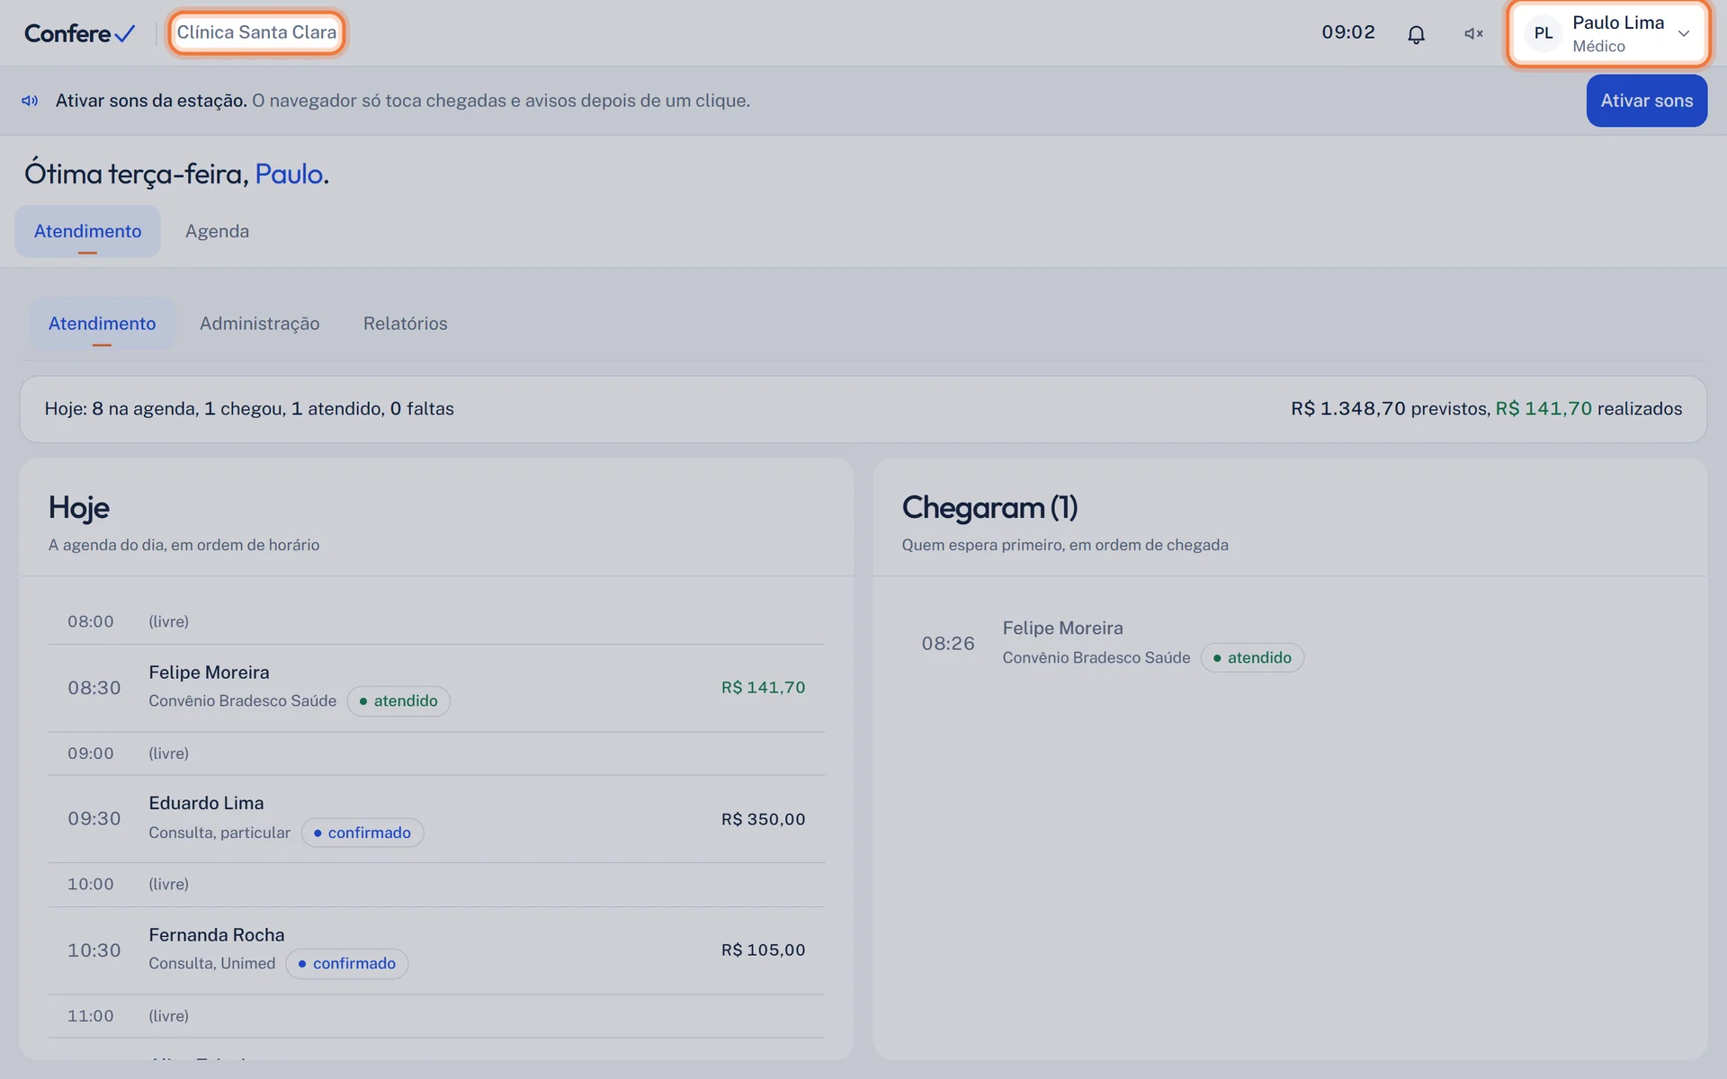Open the Administração tab
The height and width of the screenshot is (1079, 1727).
point(259,324)
